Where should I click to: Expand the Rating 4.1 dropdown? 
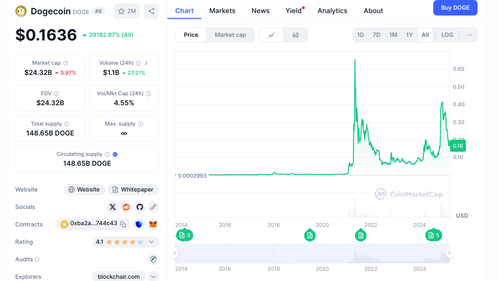(x=152, y=242)
